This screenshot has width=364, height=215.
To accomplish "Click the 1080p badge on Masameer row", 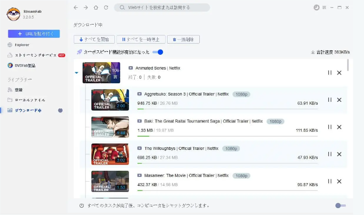I will point(241,176).
